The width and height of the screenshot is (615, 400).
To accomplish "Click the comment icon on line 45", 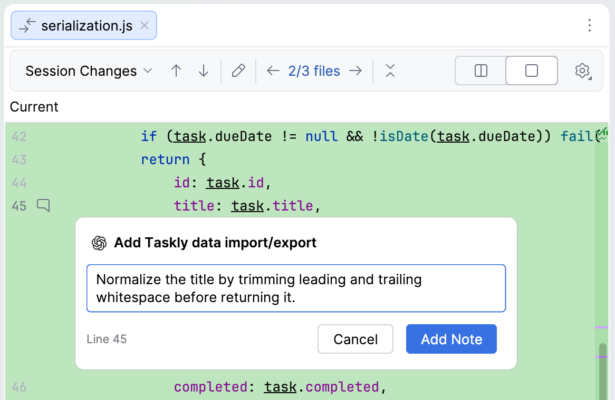I will point(44,205).
